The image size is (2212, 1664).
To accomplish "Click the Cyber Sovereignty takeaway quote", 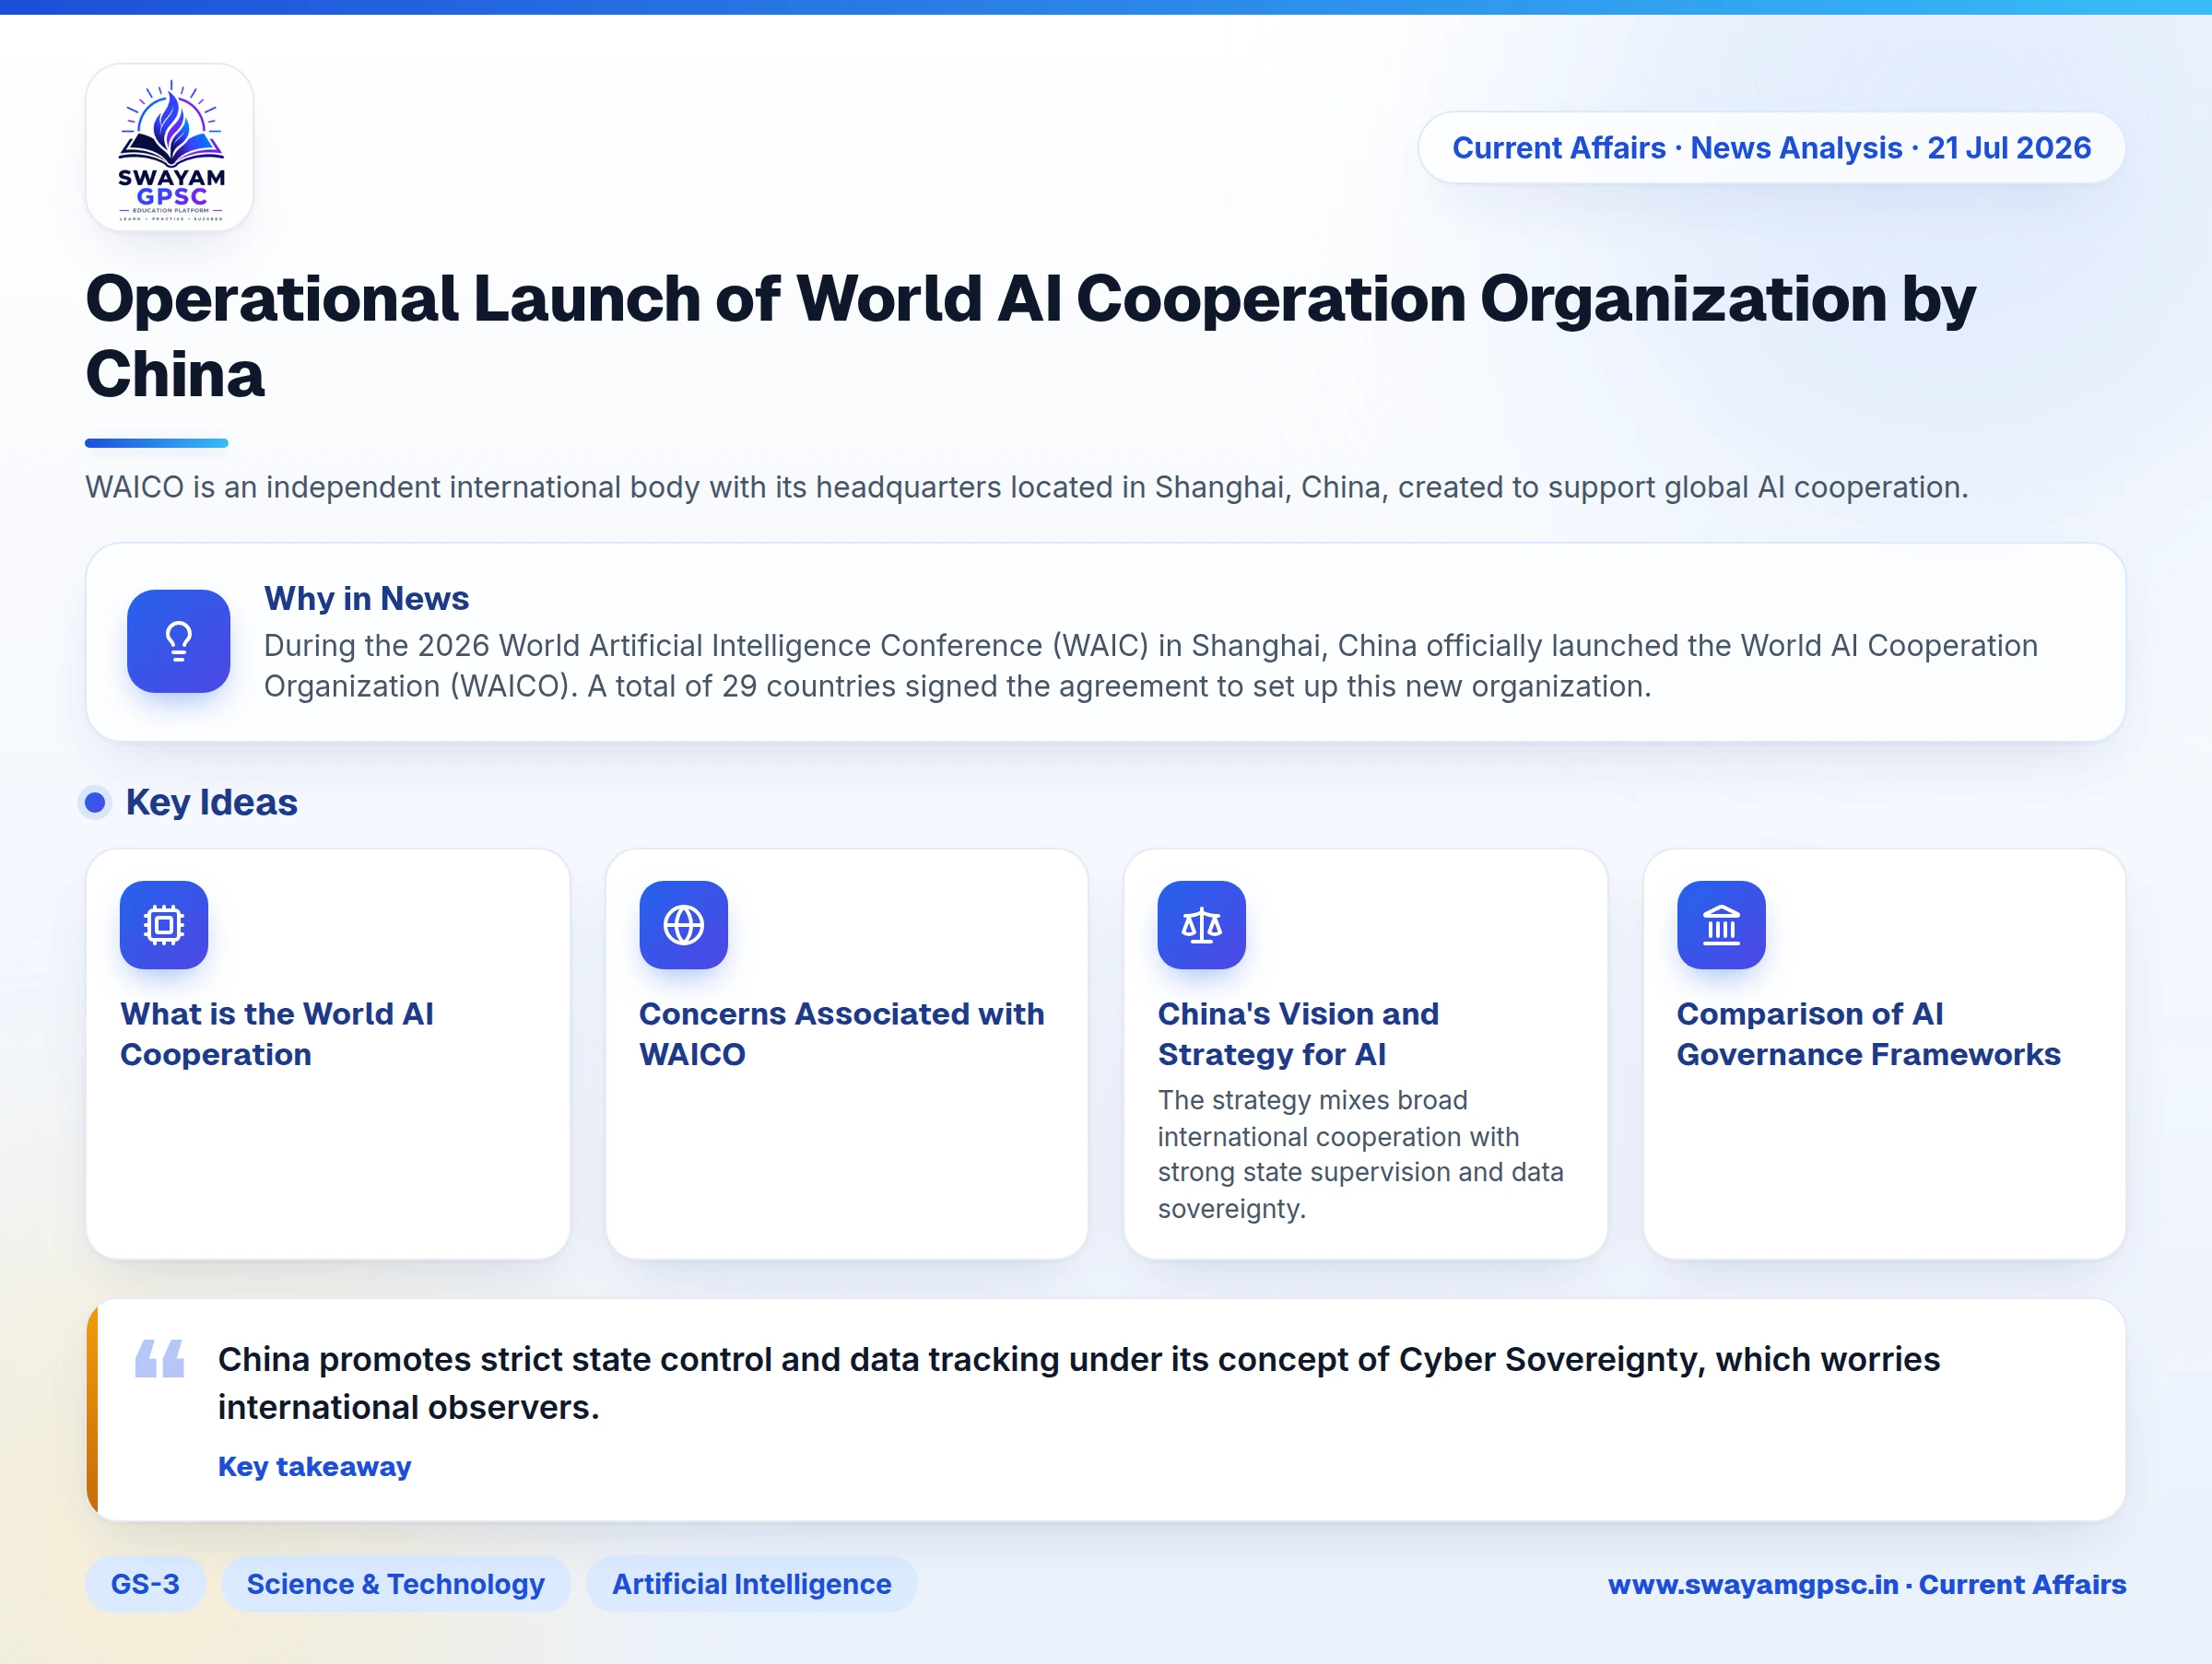I will [x=1079, y=1383].
